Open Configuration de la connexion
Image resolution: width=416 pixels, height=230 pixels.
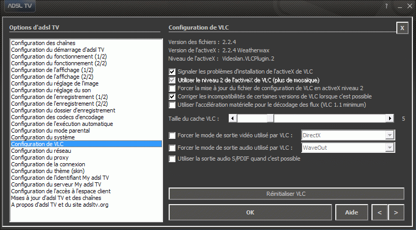click(x=86, y=164)
